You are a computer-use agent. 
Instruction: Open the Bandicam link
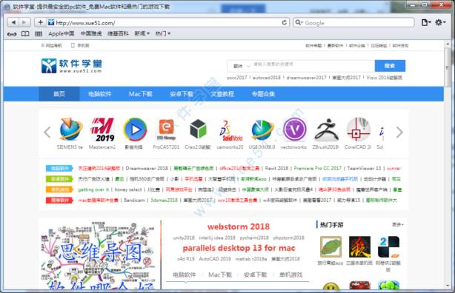pos(134,201)
